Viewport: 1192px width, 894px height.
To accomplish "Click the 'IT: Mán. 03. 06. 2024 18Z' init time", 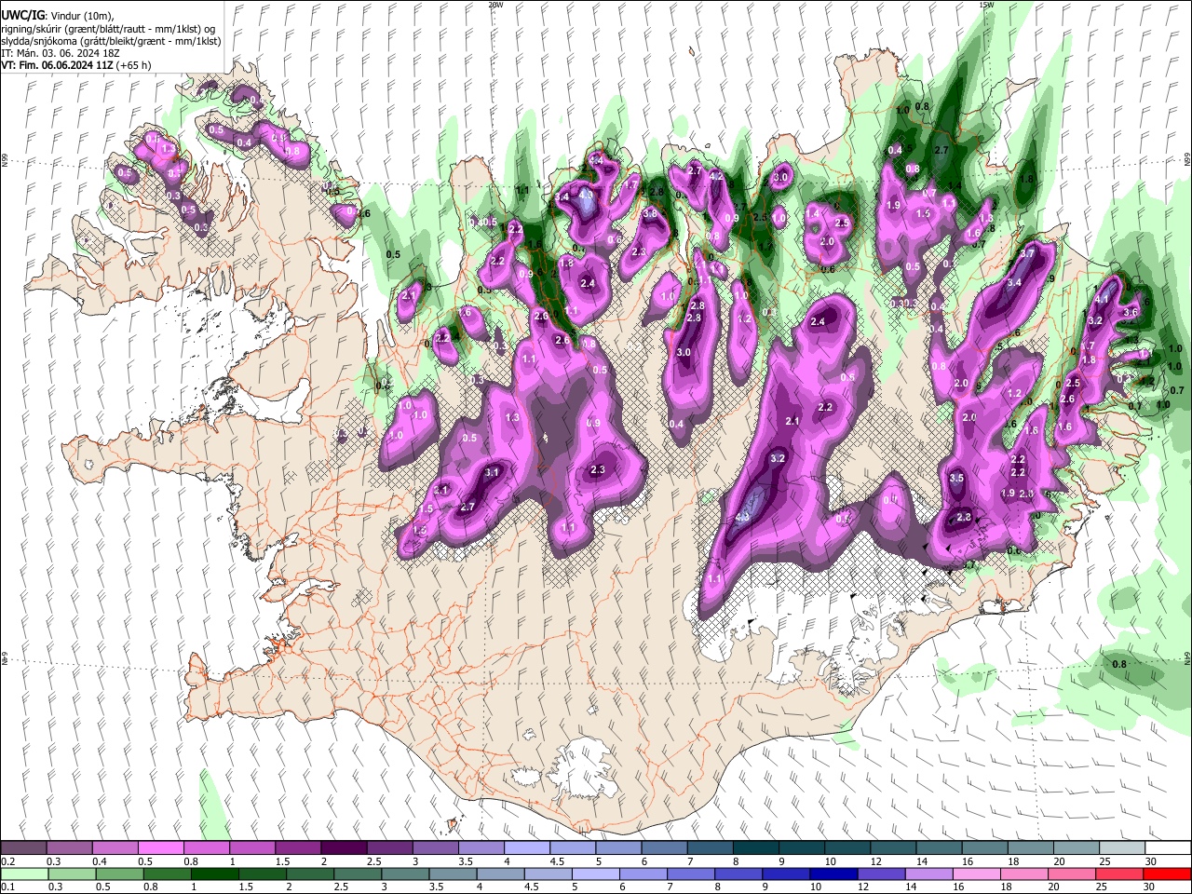I will [x=59, y=53].
